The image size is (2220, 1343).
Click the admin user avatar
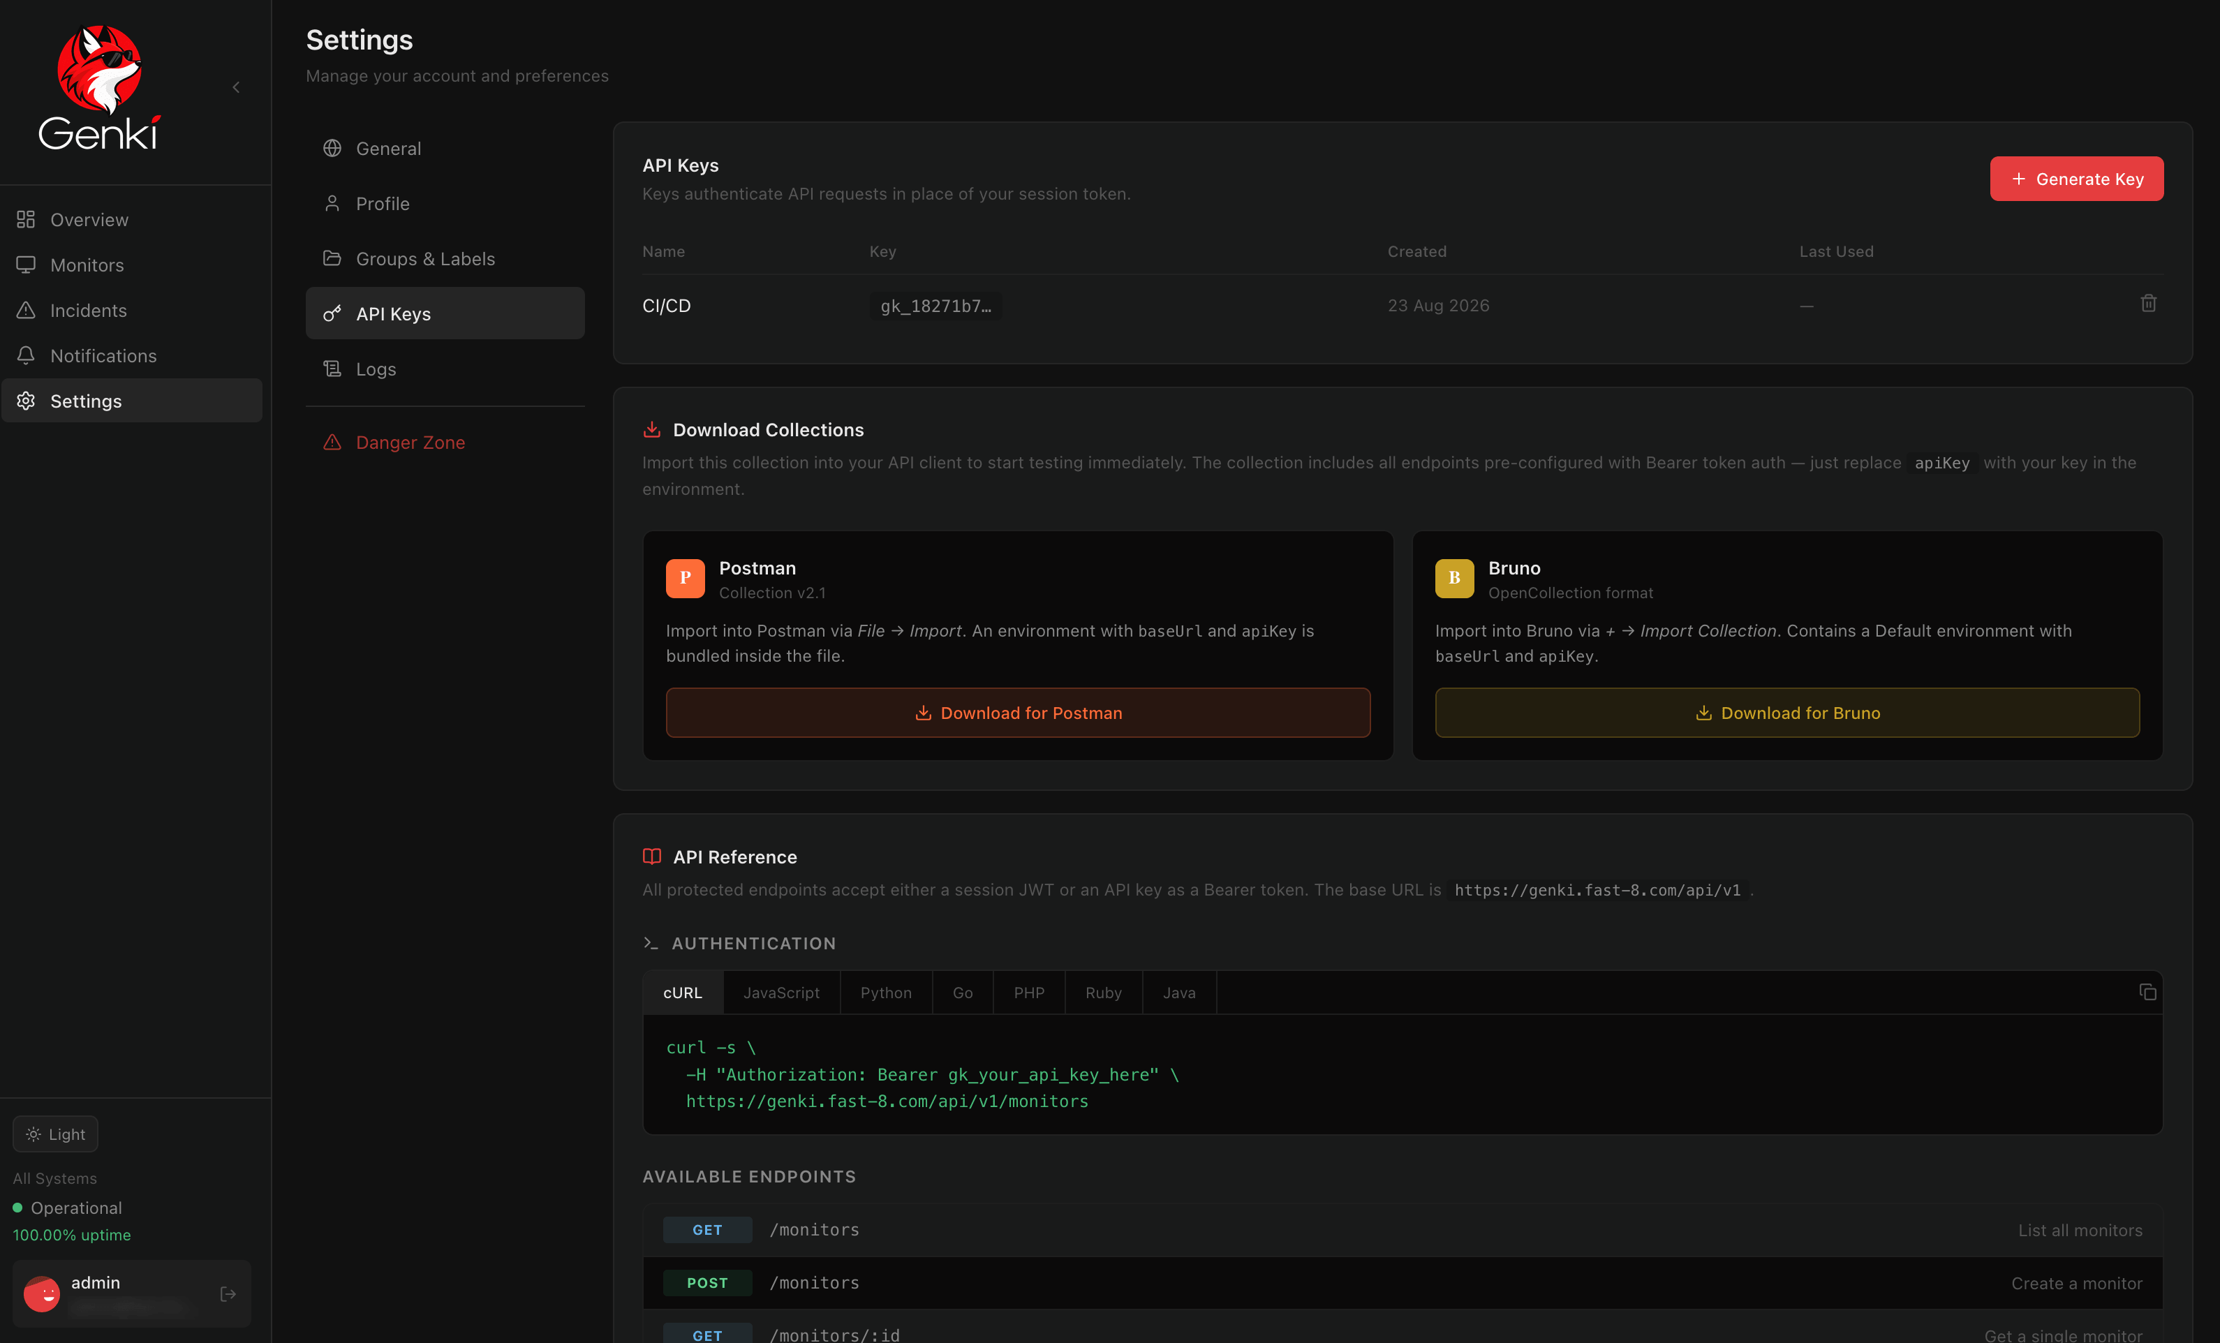point(41,1294)
